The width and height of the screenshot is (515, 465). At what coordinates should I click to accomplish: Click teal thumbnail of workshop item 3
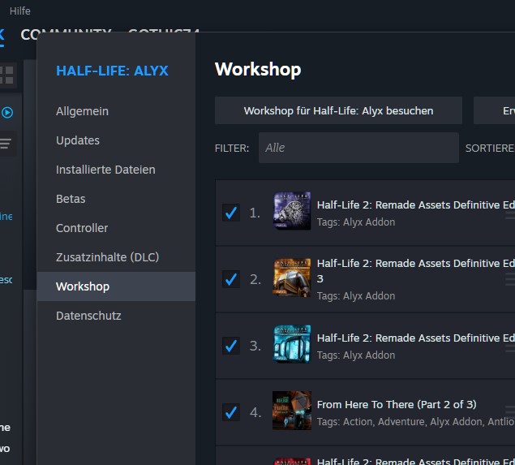(x=292, y=344)
